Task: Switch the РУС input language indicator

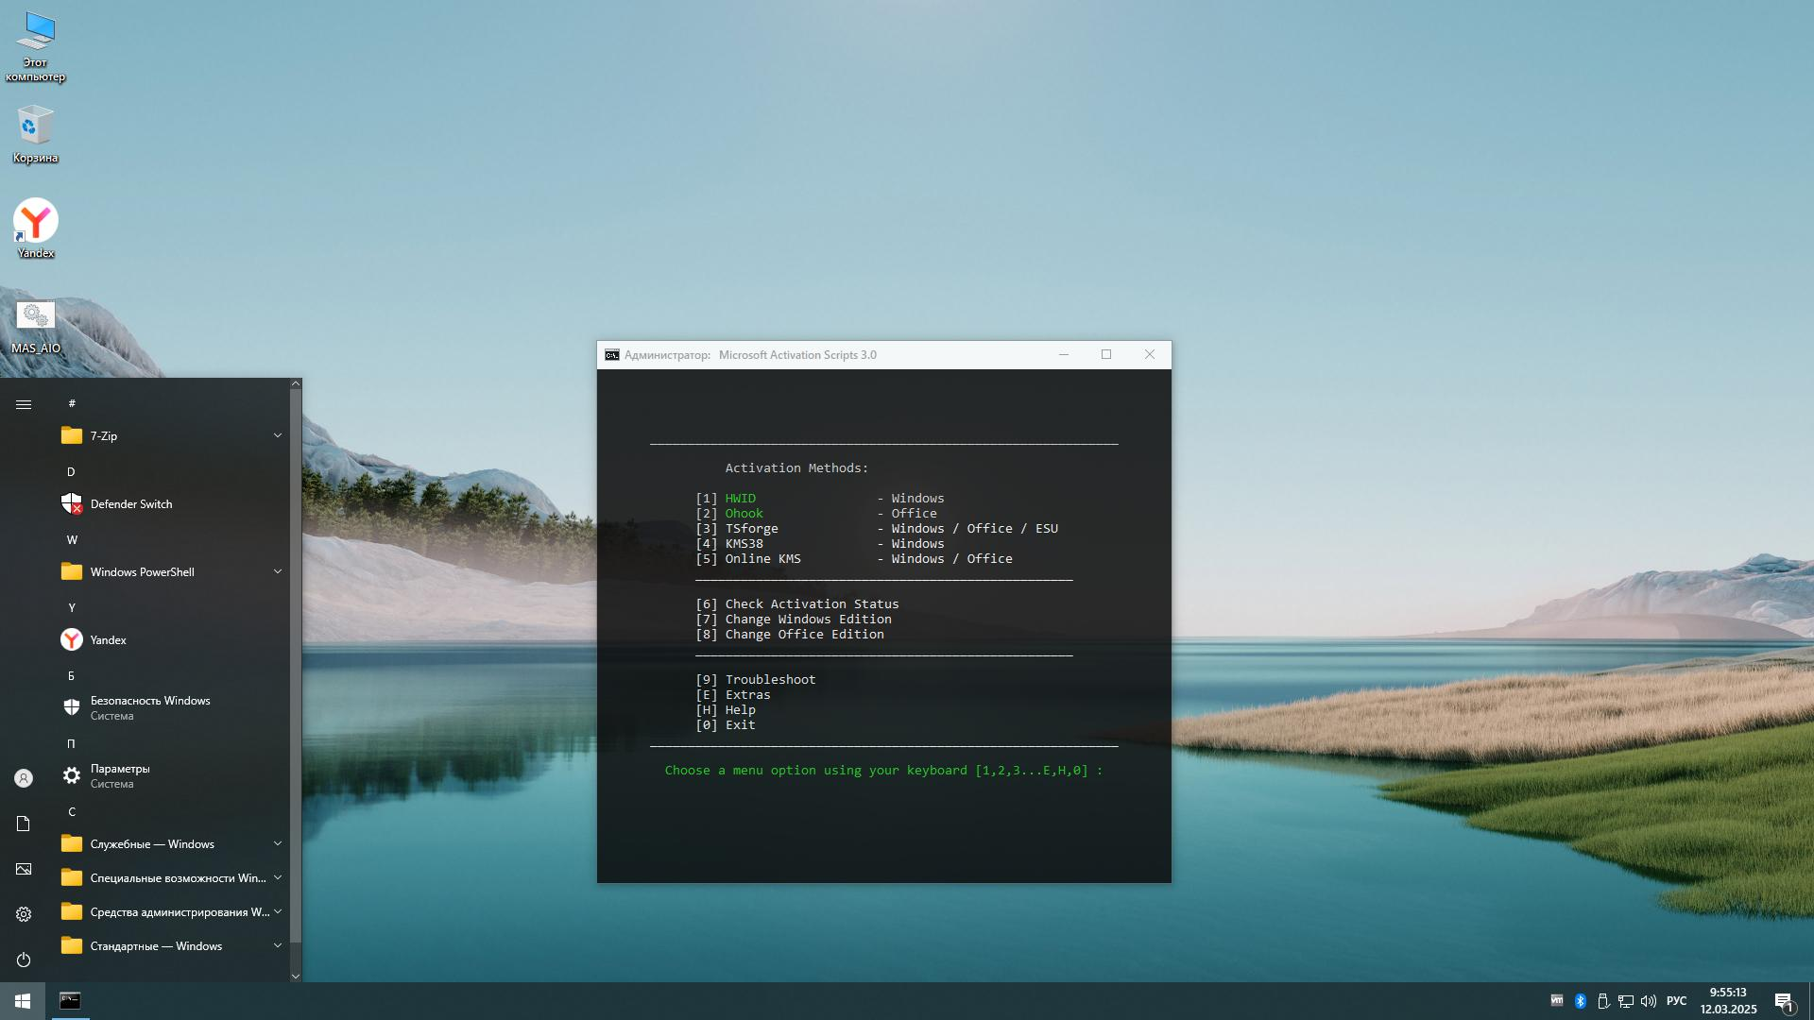Action: [1676, 1001]
